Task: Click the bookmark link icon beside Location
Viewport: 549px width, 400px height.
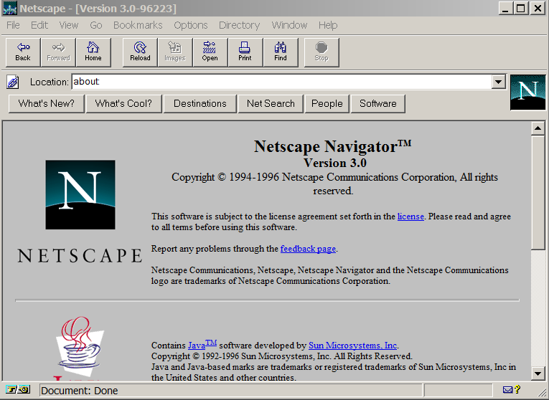Action: pos(13,82)
